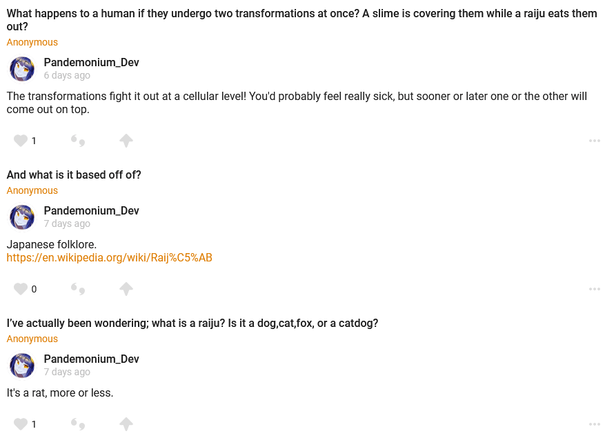Viewport: 614px width, 438px height.
Task: Quote the answer about cellular-level transformations
Action: pyautogui.click(x=78, y=141)
